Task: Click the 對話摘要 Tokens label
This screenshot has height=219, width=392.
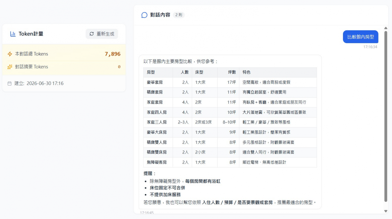Action: point(31,67)
